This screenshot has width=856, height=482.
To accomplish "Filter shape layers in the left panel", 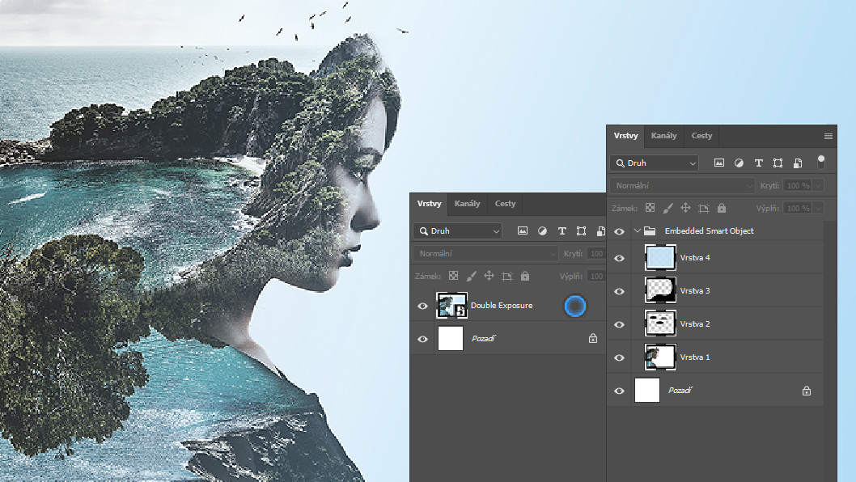I will point(581,230).
